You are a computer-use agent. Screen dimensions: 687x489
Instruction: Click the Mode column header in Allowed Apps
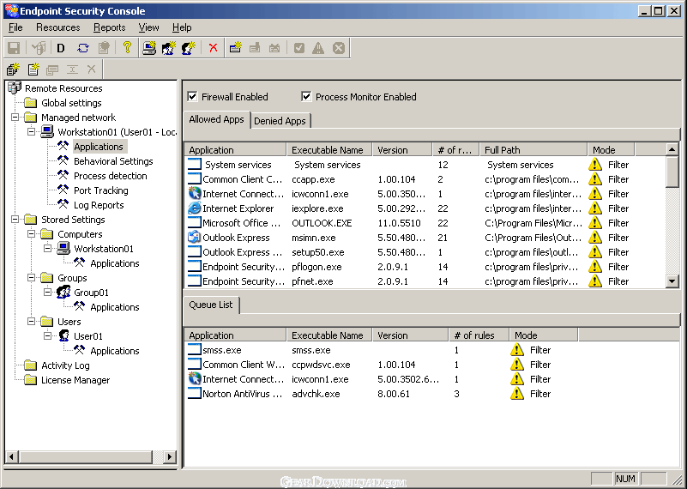[611, 150]
